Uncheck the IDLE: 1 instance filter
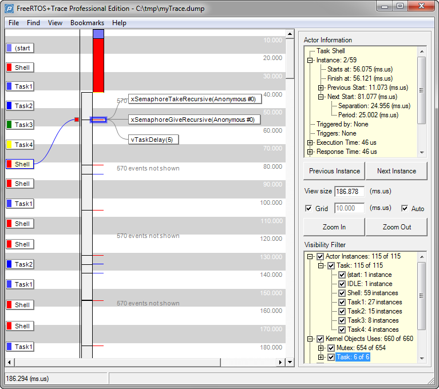 pyautogui.click(x=342, y=284)
